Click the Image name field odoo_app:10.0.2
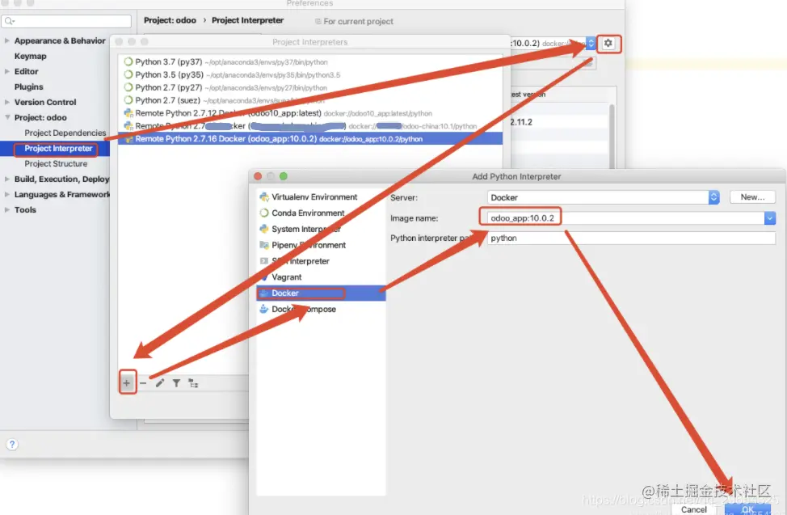Viewport: 787px width, 515px height. (x=626, y=218)
